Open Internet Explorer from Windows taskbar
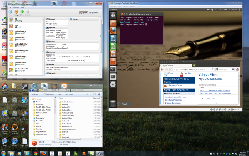The height and width of the screenshot is (156, 249). coord(27,154)
